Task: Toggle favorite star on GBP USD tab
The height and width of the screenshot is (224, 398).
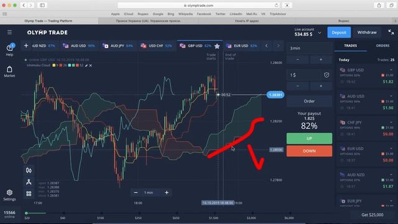Action: pos(217,46)
